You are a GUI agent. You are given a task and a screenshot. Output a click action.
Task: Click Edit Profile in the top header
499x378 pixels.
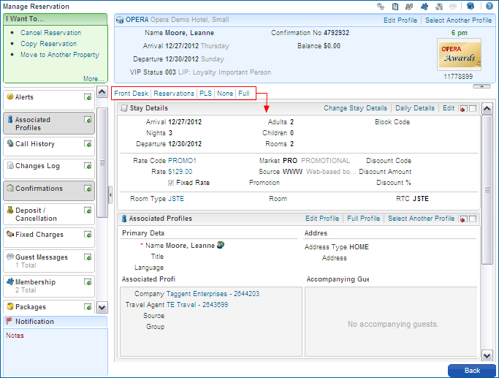tap(400, 20)
